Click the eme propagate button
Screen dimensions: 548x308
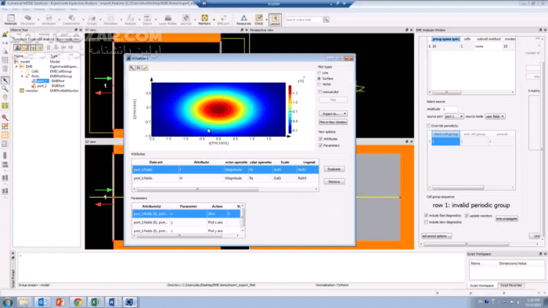(x=507, y=219)
